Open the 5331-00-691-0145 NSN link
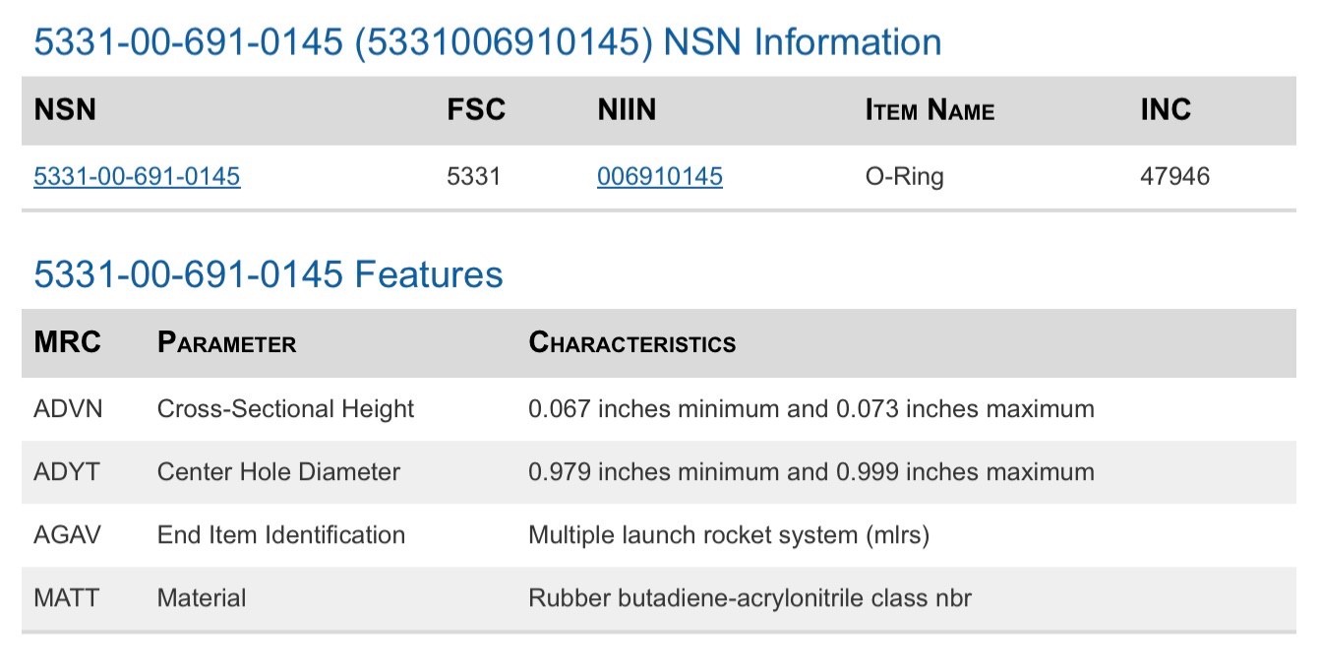Viewport: 1320px width, 664px height. 137,177
